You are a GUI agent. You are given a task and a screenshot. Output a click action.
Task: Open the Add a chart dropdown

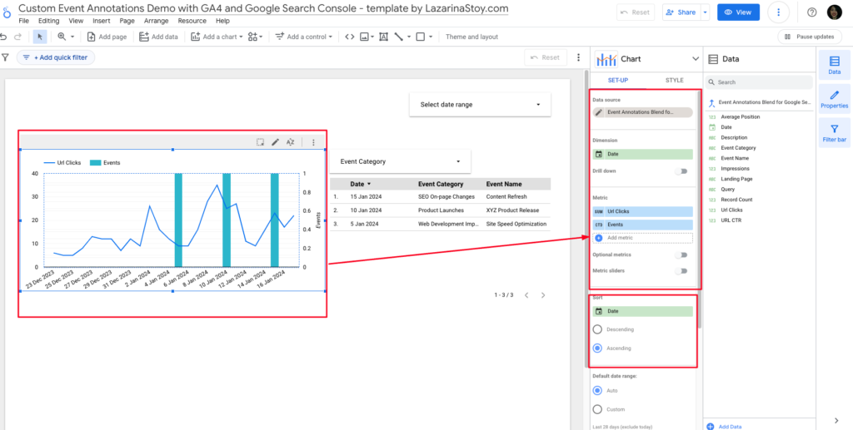[x=217, y=37]
